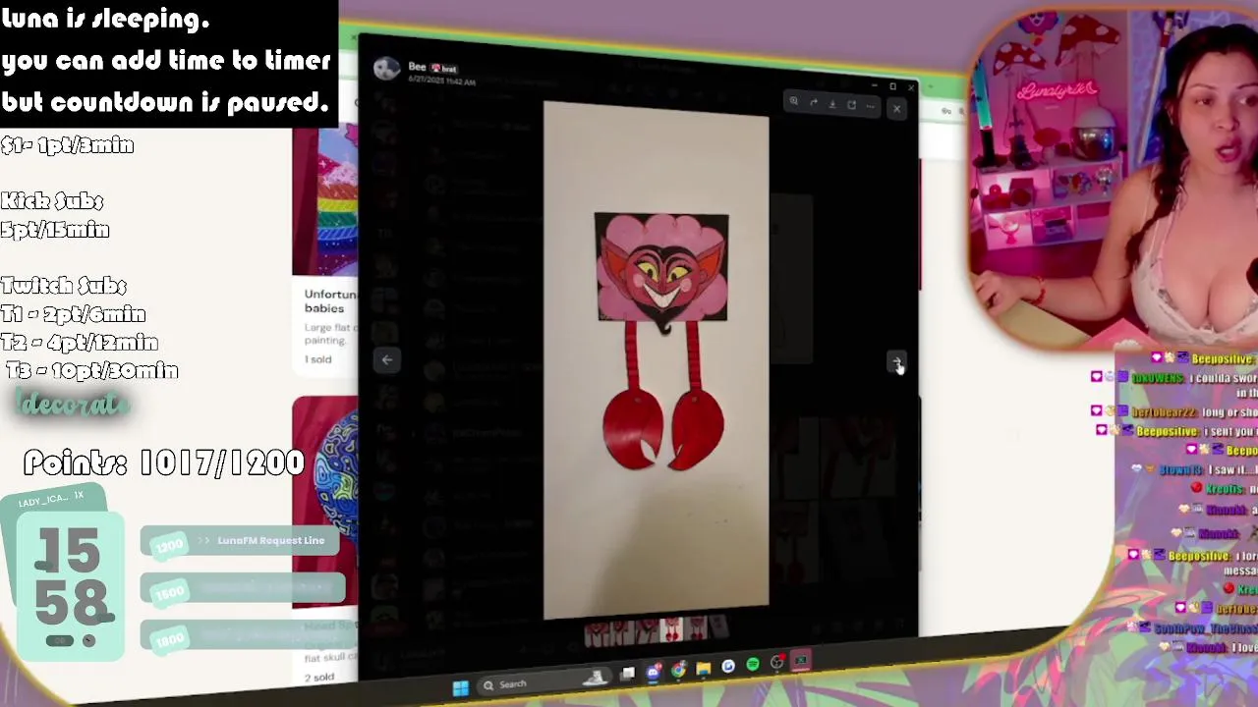The image size is (1258, 707).
Task: Select the last thumbnail in the image strip
Action: coord(719,625)
